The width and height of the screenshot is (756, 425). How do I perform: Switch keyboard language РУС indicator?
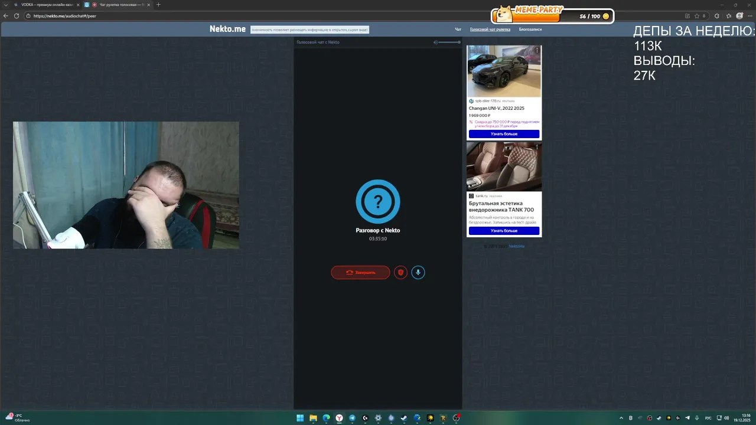708,418
